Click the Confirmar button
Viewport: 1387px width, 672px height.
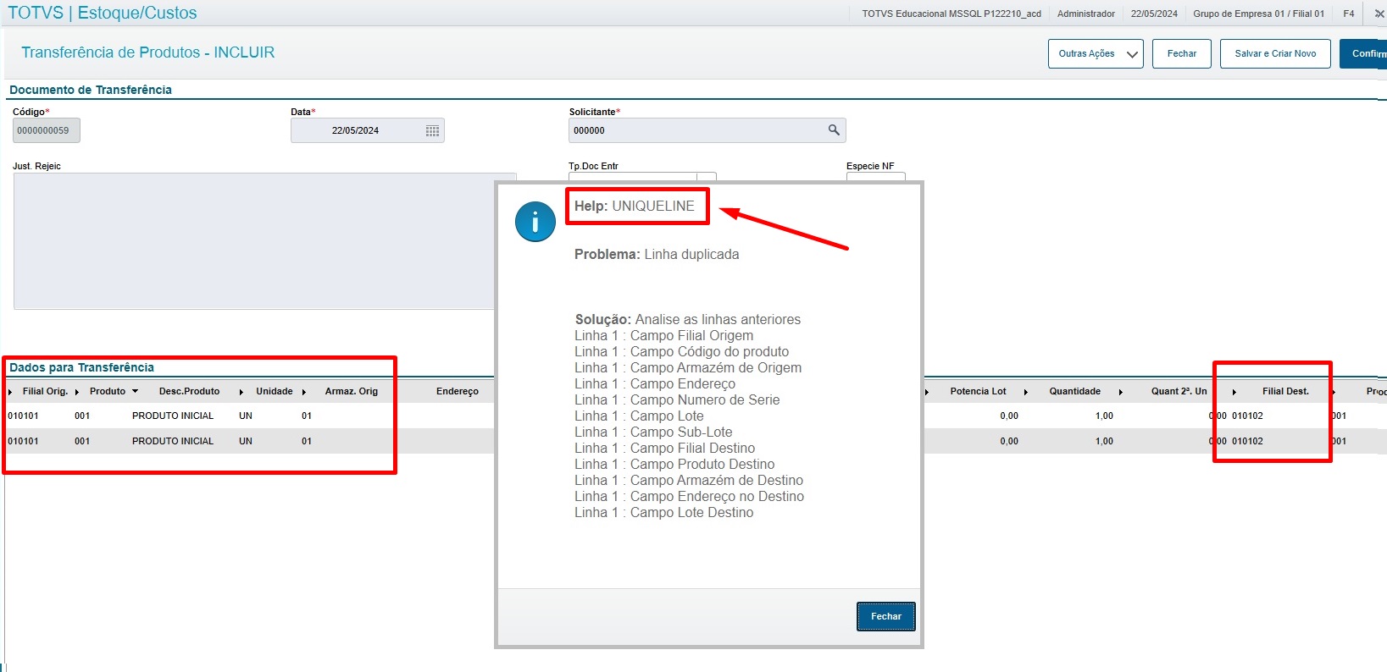coord(1364,53)
